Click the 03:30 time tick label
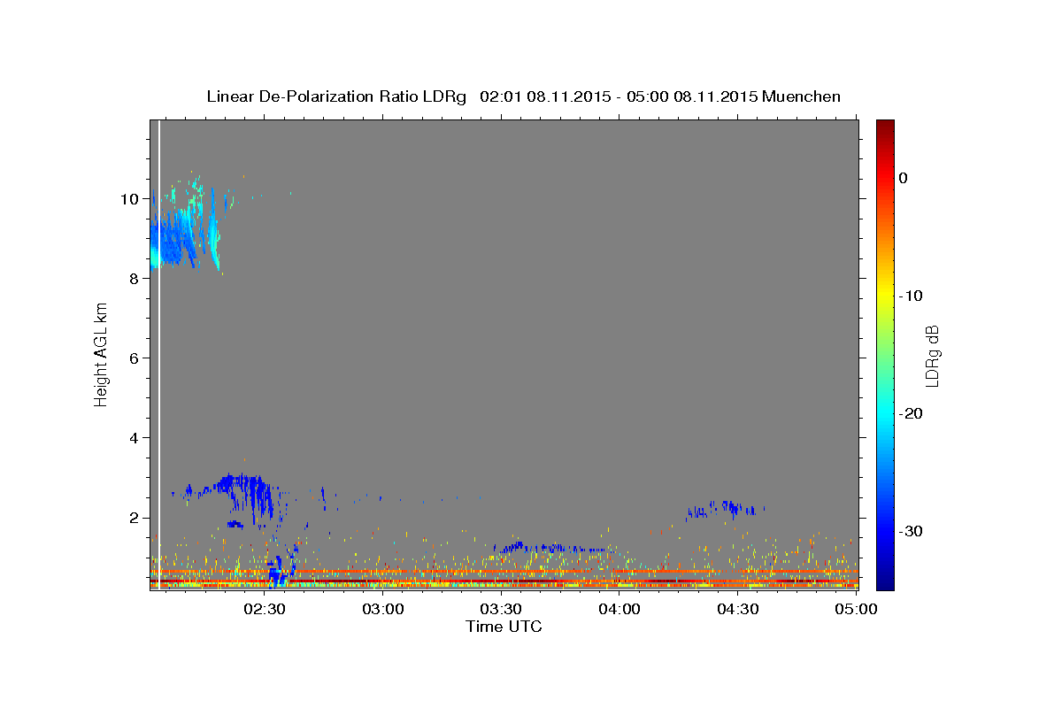Screen dimensions: 1062x708 (x=501, y=610)
